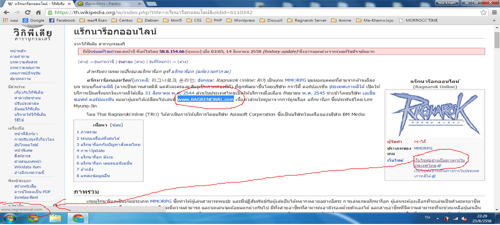Jump to section 4 การ Update

[90, 150]
